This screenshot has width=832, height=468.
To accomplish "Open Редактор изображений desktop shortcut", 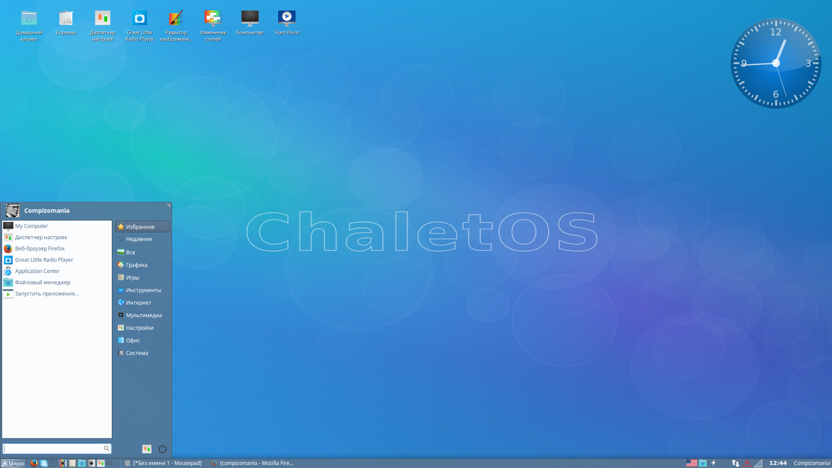I will click(x=176, y=26).
